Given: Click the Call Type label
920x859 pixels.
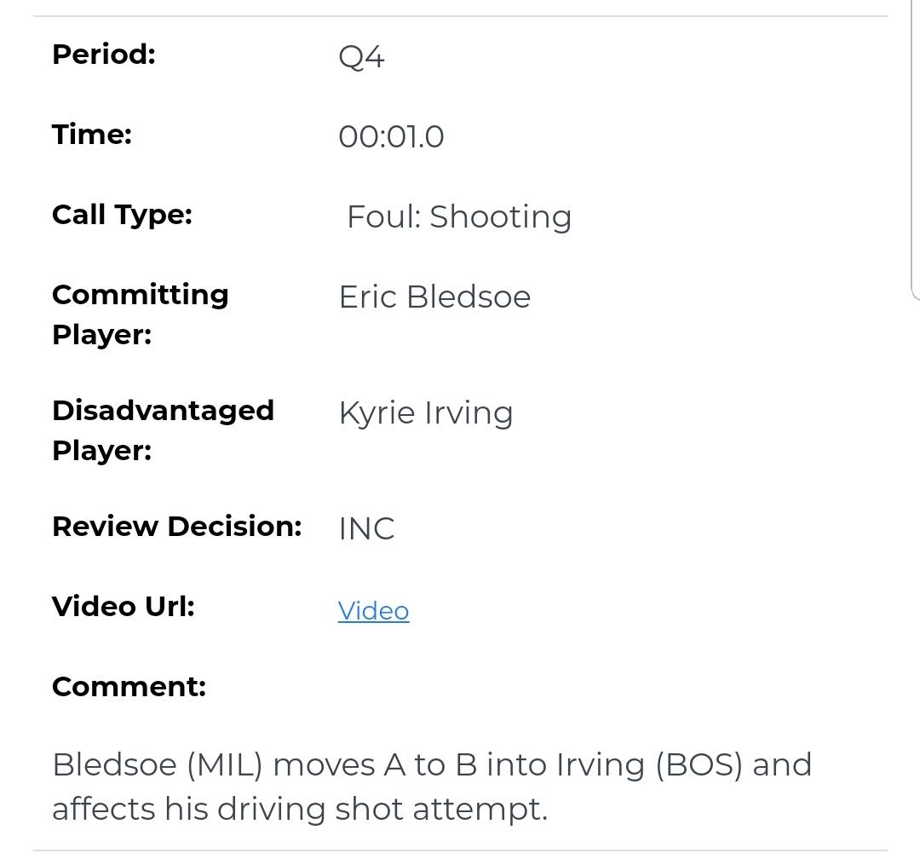Looking at the screenshot, I should (x=122, y=215).
